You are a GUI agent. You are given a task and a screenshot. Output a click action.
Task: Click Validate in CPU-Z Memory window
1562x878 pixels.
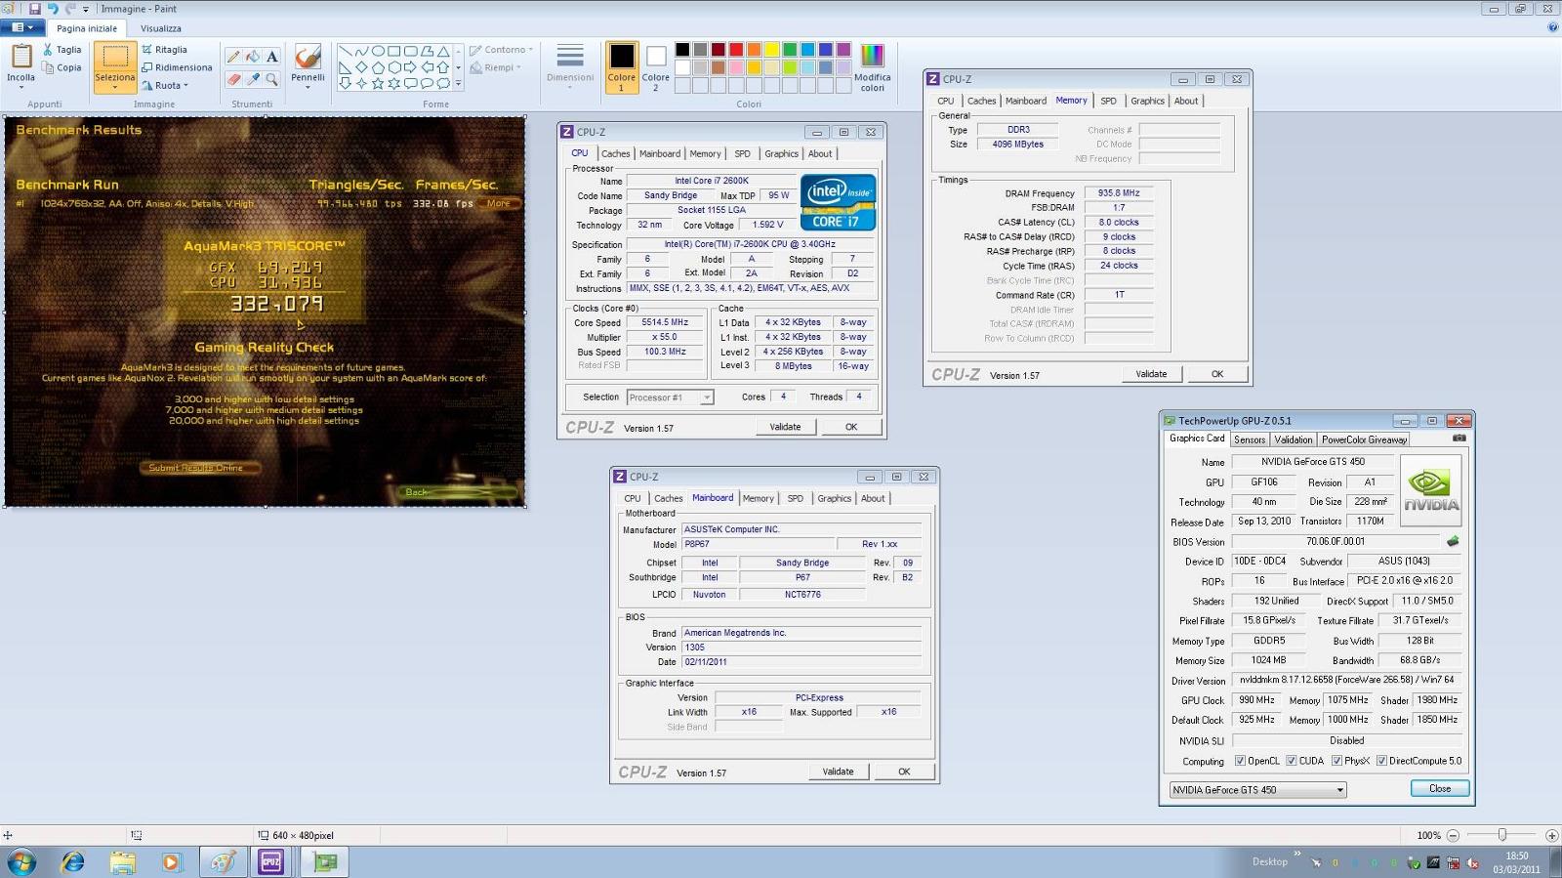point(1151,374)
